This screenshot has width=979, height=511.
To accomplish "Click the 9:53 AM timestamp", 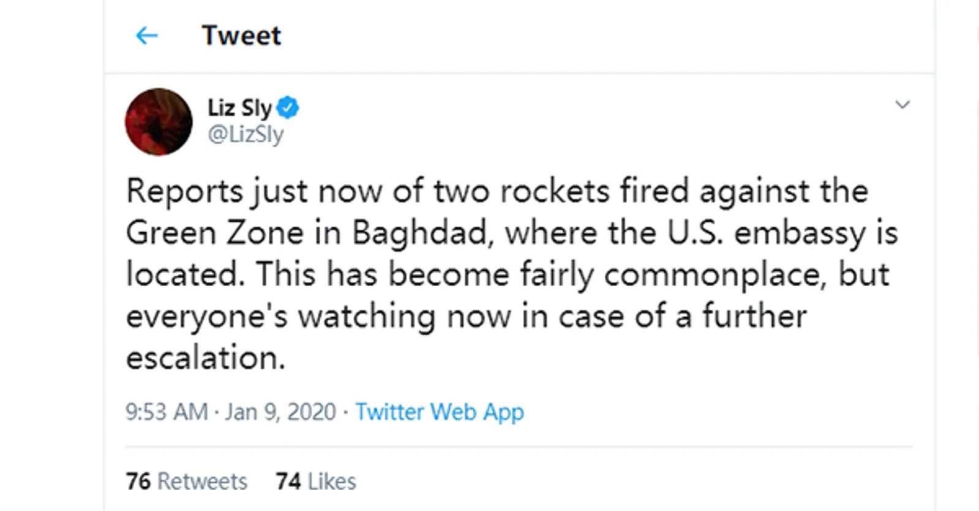I will pos(167,412).
